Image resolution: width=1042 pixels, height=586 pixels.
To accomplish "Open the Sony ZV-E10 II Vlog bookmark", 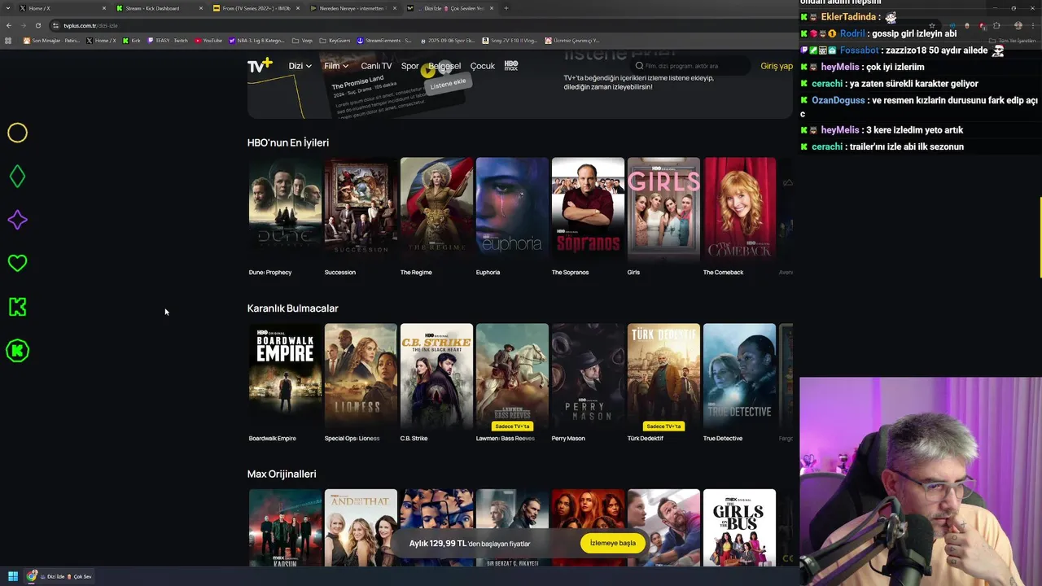I will pyautogui.click(x=510, y=40).
